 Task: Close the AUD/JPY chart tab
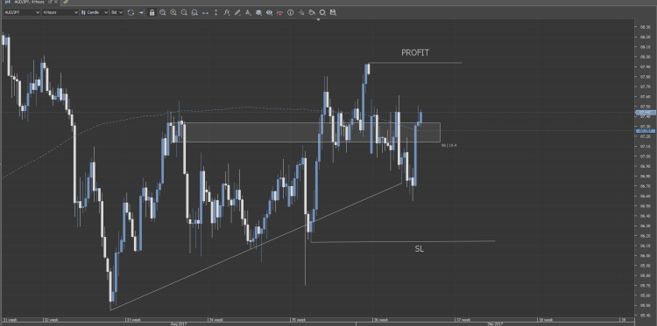[56, 2]
